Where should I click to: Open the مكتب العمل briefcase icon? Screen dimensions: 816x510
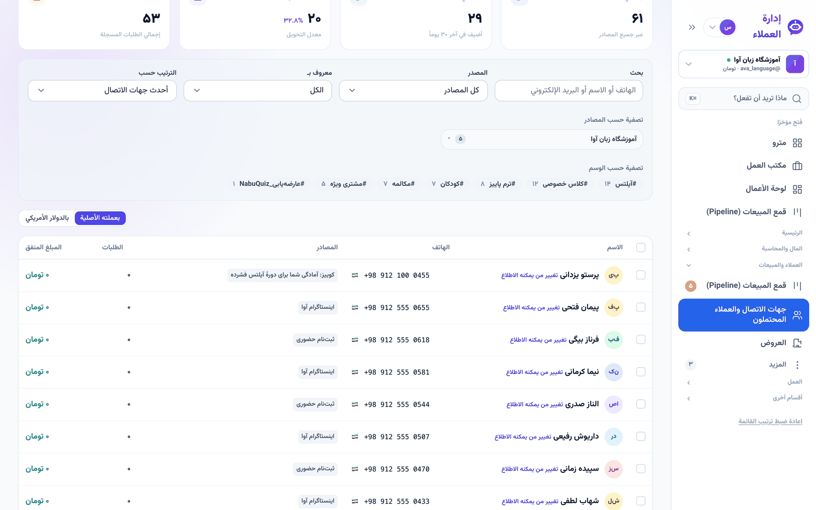797,166
